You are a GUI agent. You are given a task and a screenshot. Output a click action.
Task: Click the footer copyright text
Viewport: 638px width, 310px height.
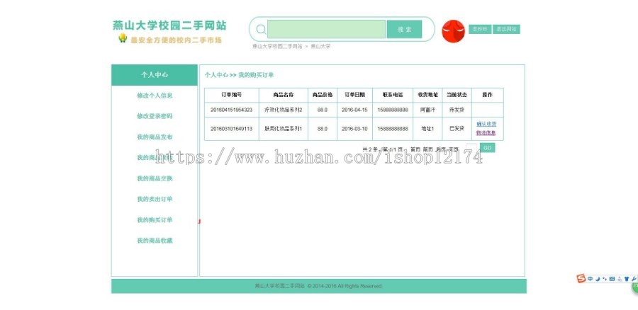pos(318,286)
